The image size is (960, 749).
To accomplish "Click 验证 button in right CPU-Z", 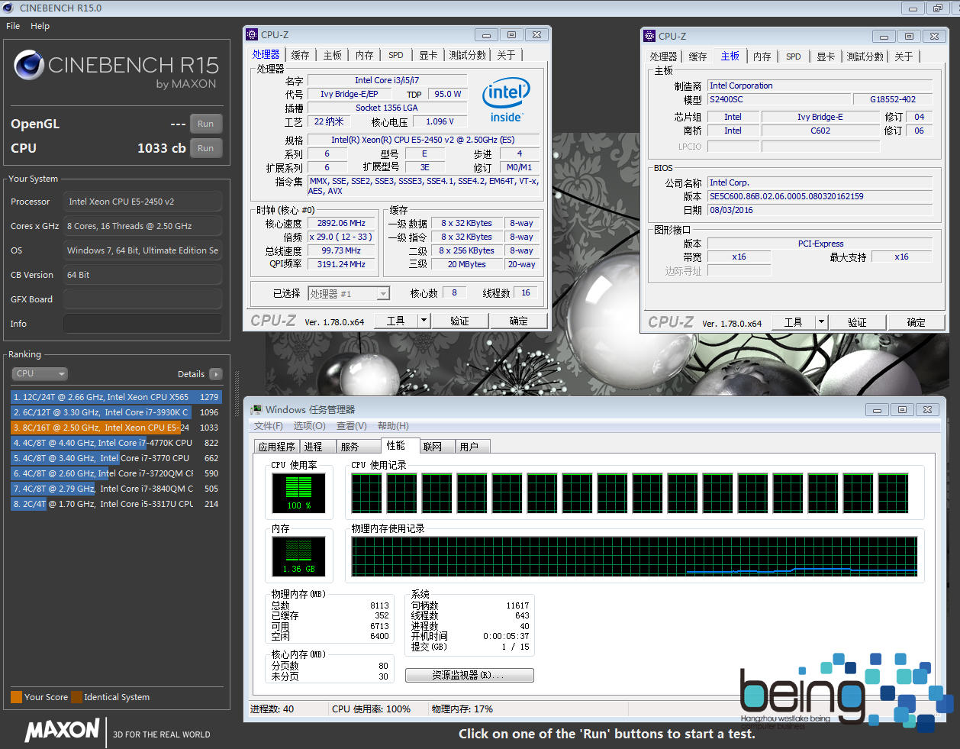I will (x=857, y=322).
